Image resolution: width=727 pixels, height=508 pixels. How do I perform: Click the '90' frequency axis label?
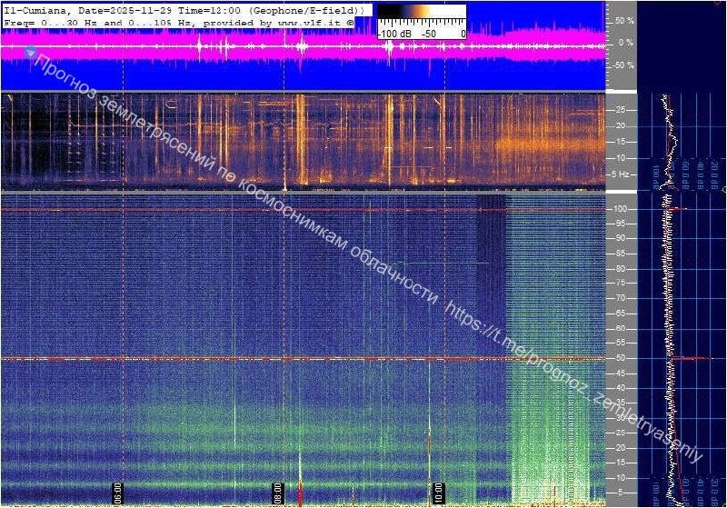coord(621,238)
